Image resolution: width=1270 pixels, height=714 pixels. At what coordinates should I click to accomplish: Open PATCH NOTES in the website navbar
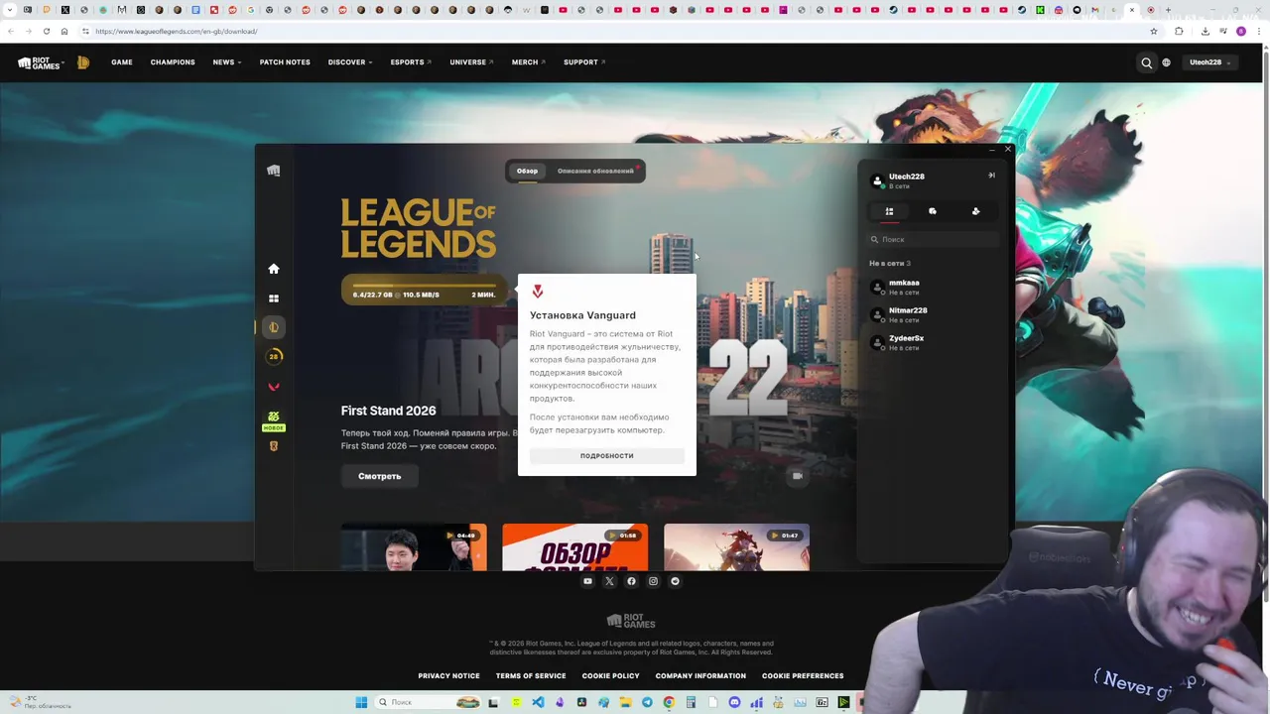(285, 62)
